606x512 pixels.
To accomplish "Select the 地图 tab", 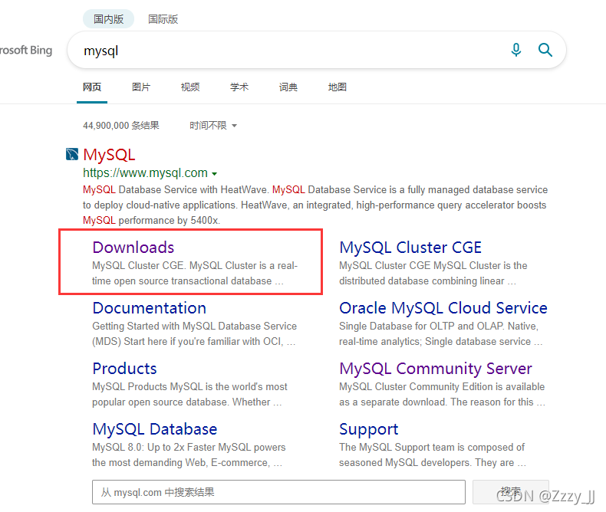I will coord(338,87).
